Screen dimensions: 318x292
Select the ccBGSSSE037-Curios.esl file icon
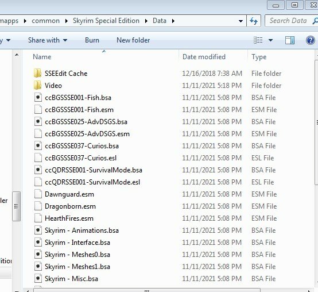coord(38,157)
